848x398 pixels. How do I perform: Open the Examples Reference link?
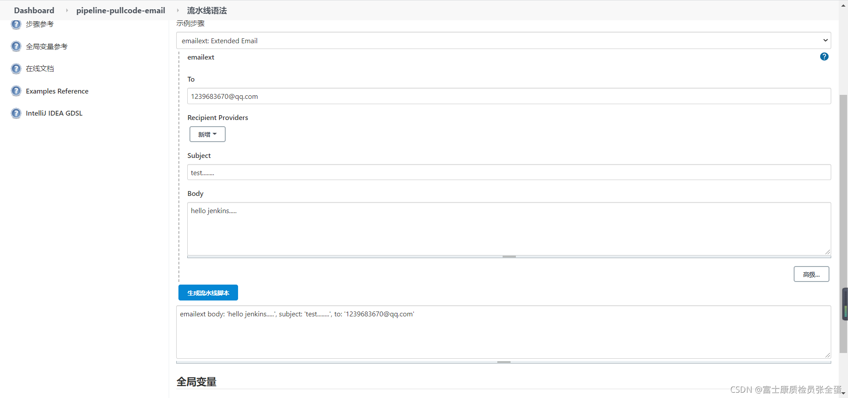pos(57,91)
